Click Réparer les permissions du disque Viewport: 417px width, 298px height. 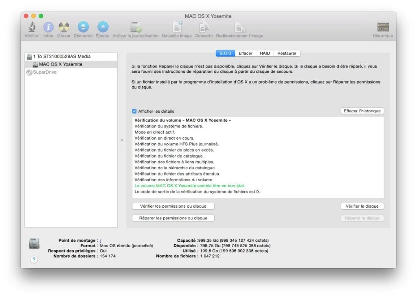pyautogui.click(x=173, y=218)
